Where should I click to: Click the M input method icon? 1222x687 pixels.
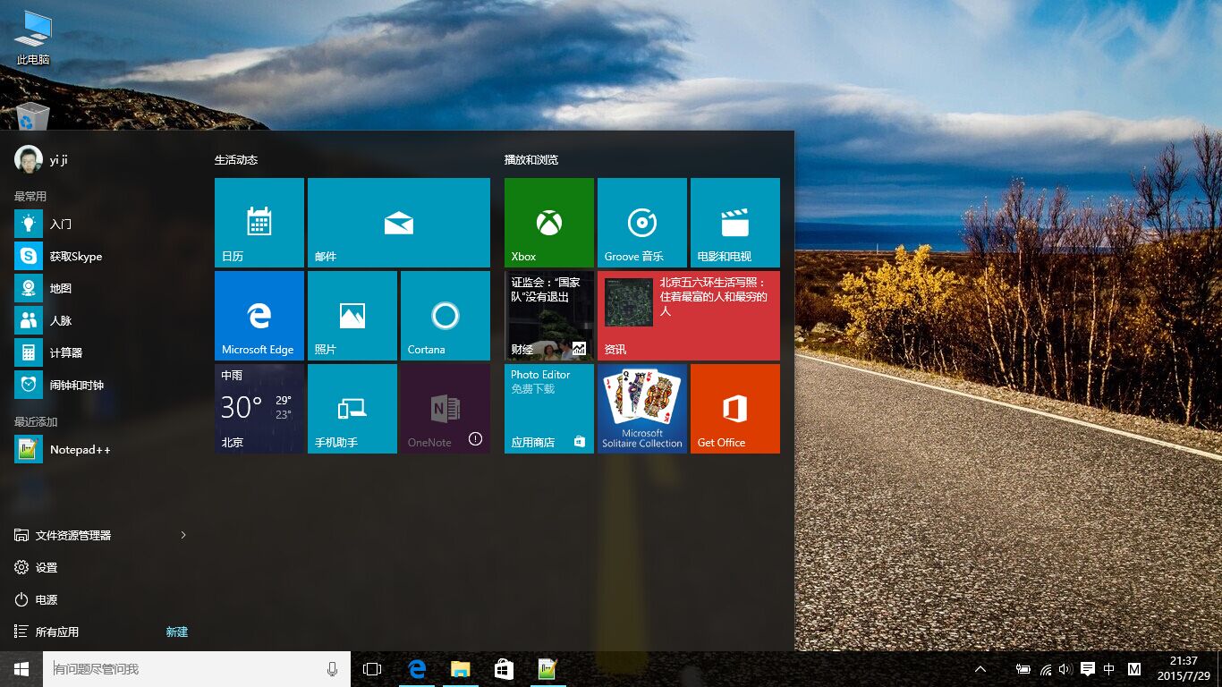[x=1134, y=669]
